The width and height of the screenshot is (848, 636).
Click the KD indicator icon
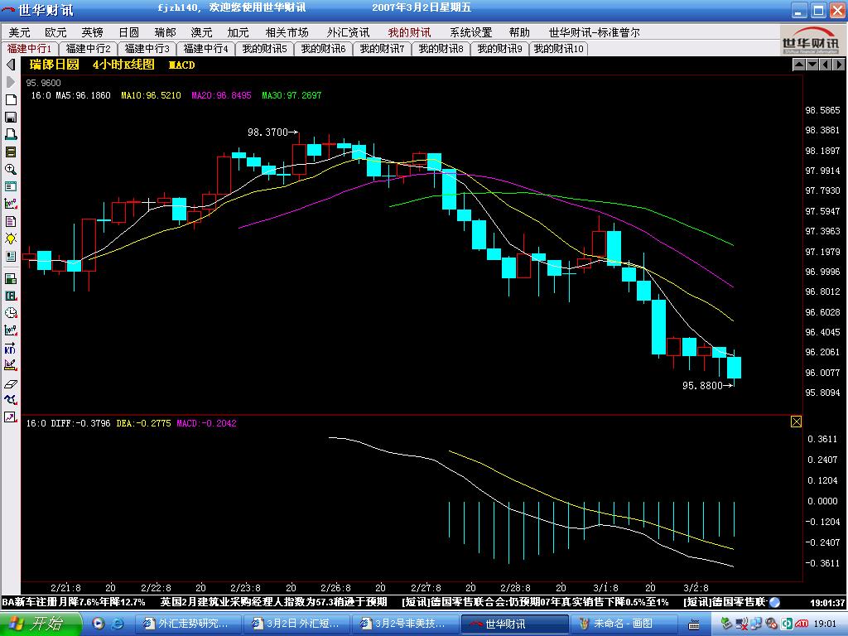[x=10, y=348]
